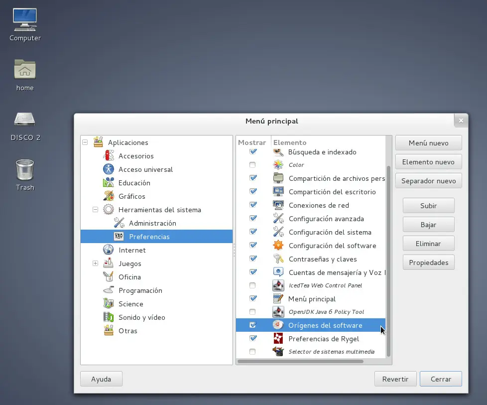Collapse the Aplicaciones tree node
Screen dimensions: 487x405
pos(85,142)
